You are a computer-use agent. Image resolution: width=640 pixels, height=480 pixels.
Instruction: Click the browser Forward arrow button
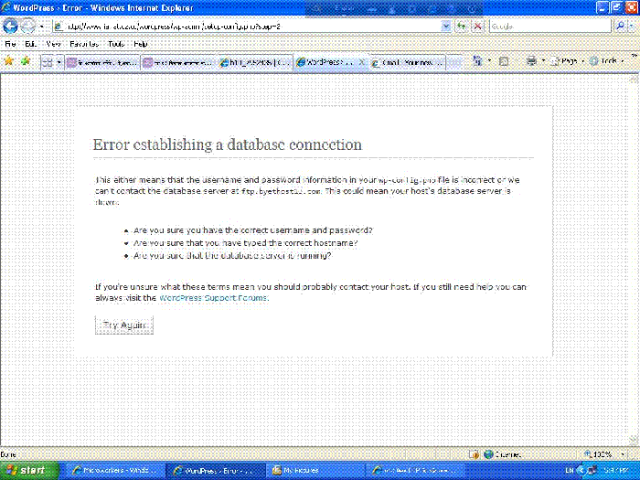click(28, 27)
